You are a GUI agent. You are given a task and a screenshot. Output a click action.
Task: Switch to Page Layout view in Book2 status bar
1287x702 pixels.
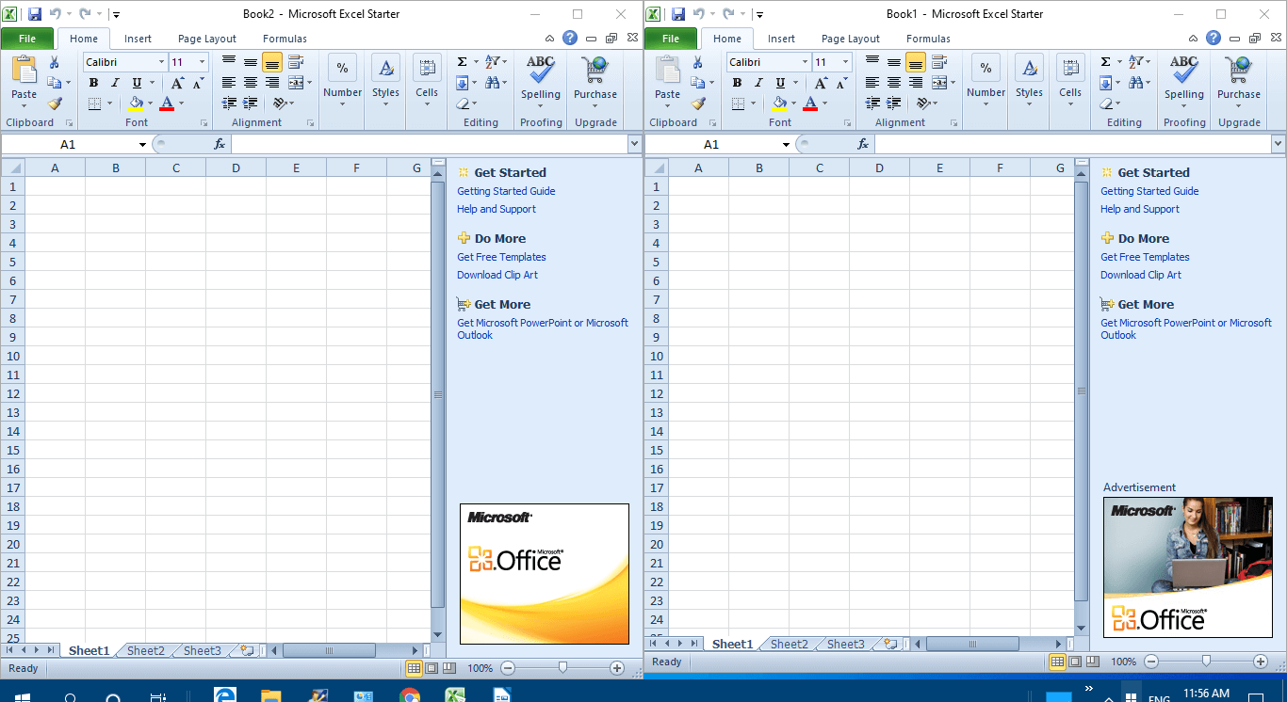point(432,668)
